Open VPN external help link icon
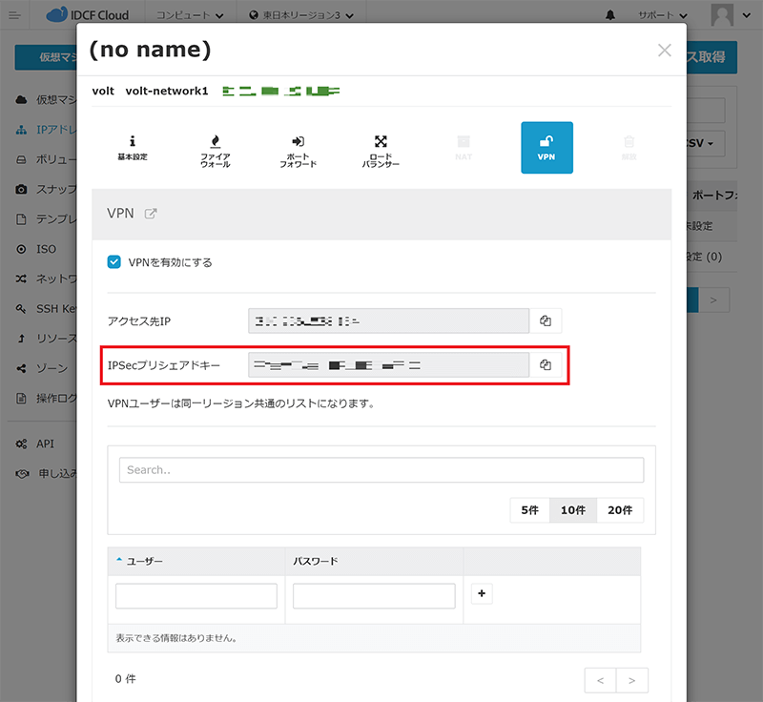Viewport: 763px width, 702px height. tap(151, 214)
